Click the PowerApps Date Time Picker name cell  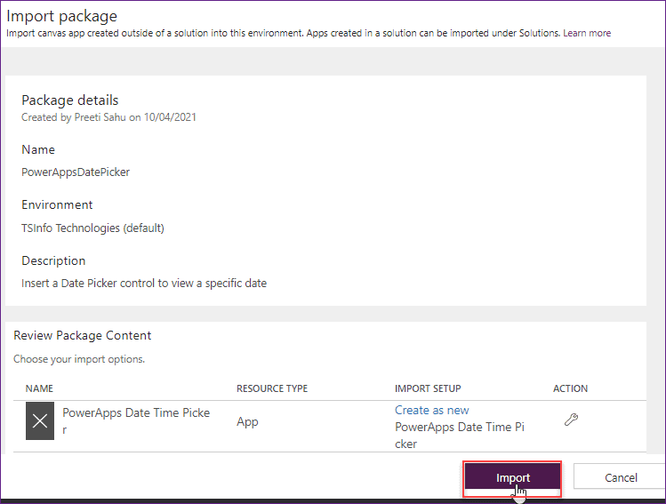(x=136, y=420)
